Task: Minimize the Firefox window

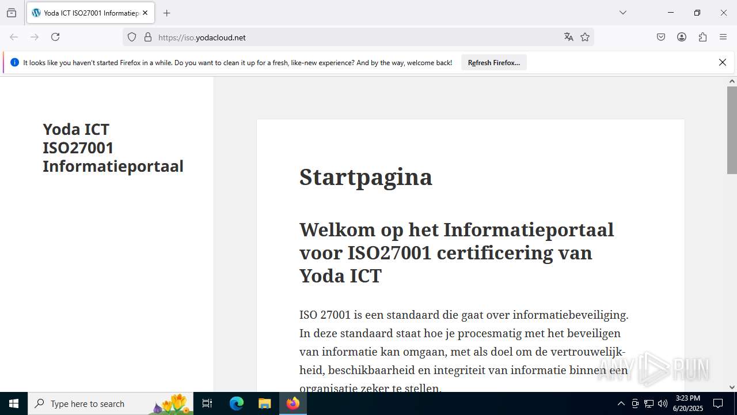Action: tap(671, 13)
